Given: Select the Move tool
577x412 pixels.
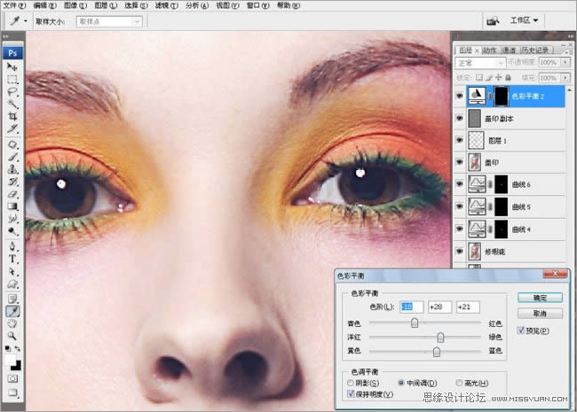Looking at the screenshot, I should 12,66.
